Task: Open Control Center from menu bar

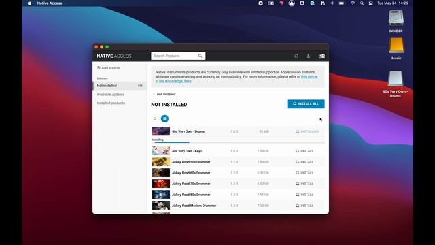Action: (x=370, y=3)
